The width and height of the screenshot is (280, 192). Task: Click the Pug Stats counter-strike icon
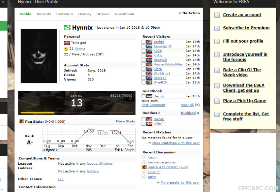21,121
